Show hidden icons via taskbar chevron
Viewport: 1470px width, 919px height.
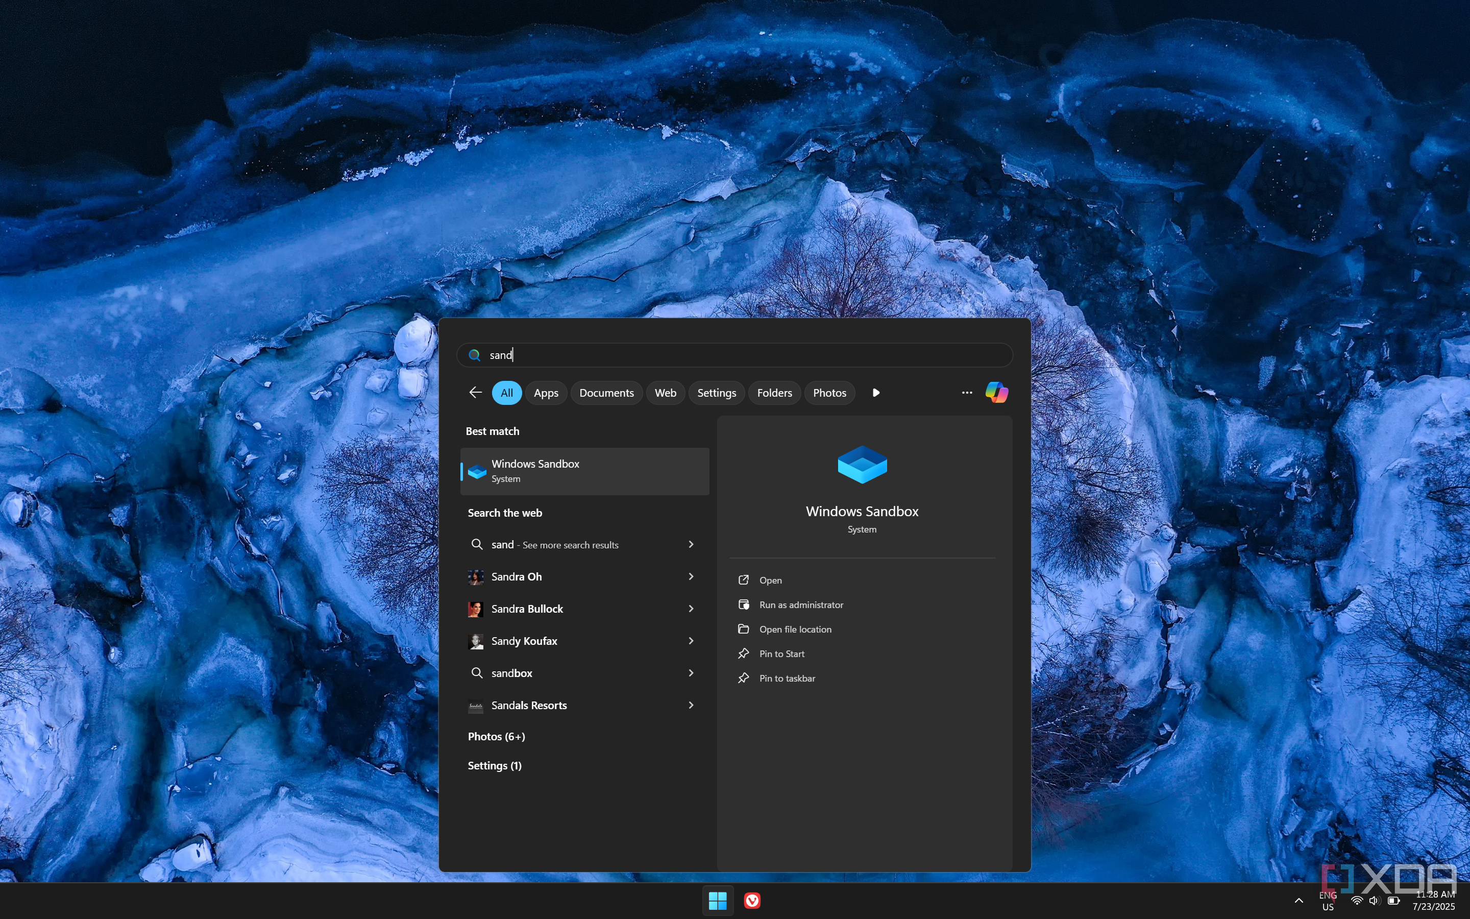point(1298,901)
